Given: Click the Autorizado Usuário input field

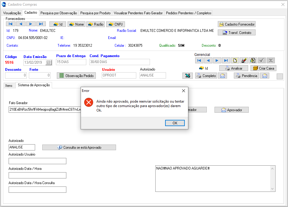Looking at the screenshot, I should (37, 161).
